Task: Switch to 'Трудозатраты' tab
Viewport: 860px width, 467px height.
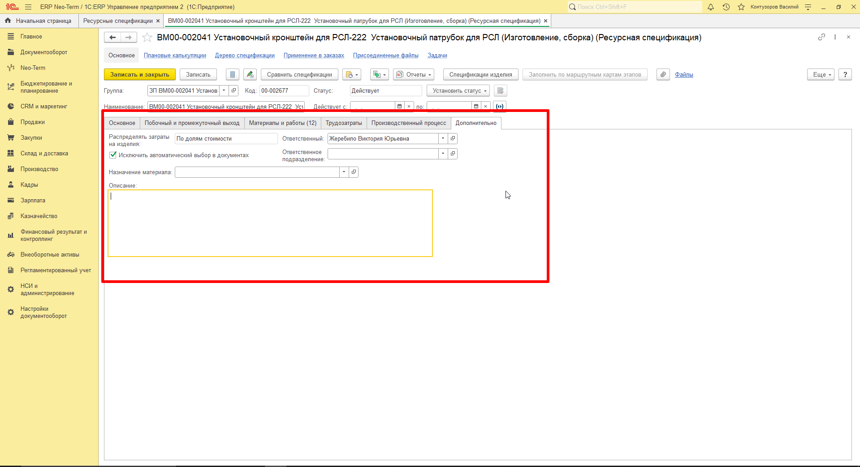Action: (x=344, y=123)
